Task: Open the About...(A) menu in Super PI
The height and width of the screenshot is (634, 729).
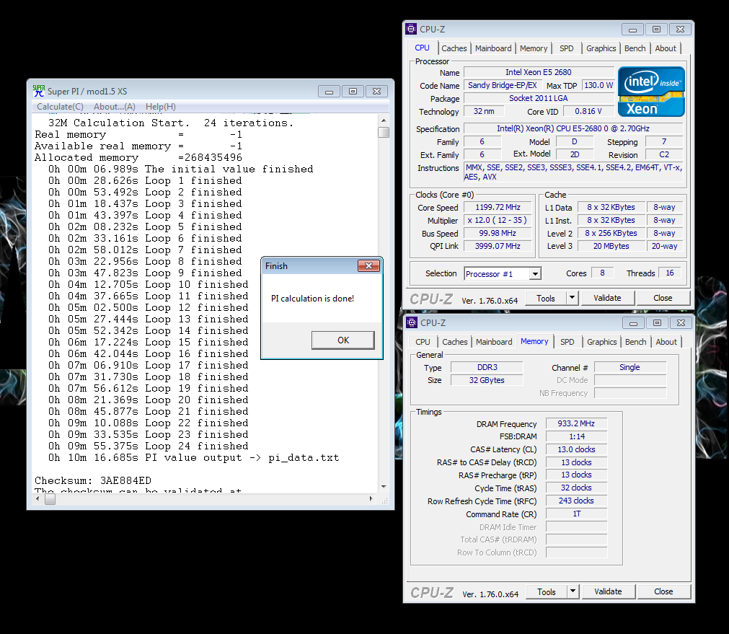Action: click(x=115, y=107)
